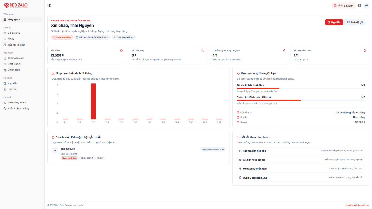The height and width of the screenshot is (209, 372).
Task: Open Tiếp thị liên kết in the sidebar
Action: click(22, 45)
